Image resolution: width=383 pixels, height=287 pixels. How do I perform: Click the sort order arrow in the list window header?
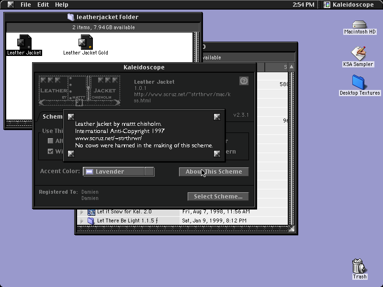click(292, 67)
